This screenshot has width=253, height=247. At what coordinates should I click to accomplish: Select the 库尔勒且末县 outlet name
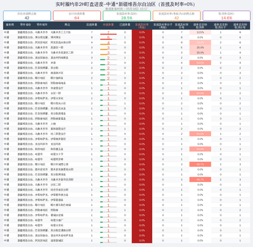(x=58, y=109)
